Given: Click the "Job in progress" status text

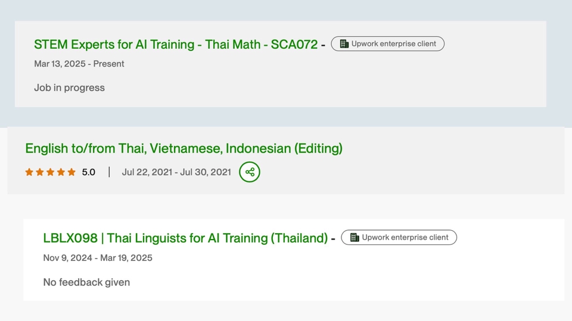Looking at the screenshot, I should point(69,88).
